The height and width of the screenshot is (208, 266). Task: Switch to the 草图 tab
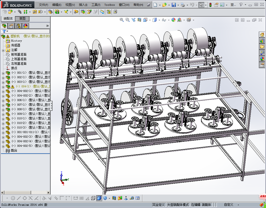22,19
